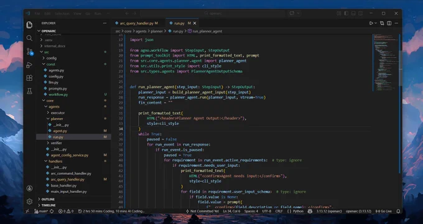Toggle secondary side bar layout icon
The image size is (423, 224).
(360, 13)
